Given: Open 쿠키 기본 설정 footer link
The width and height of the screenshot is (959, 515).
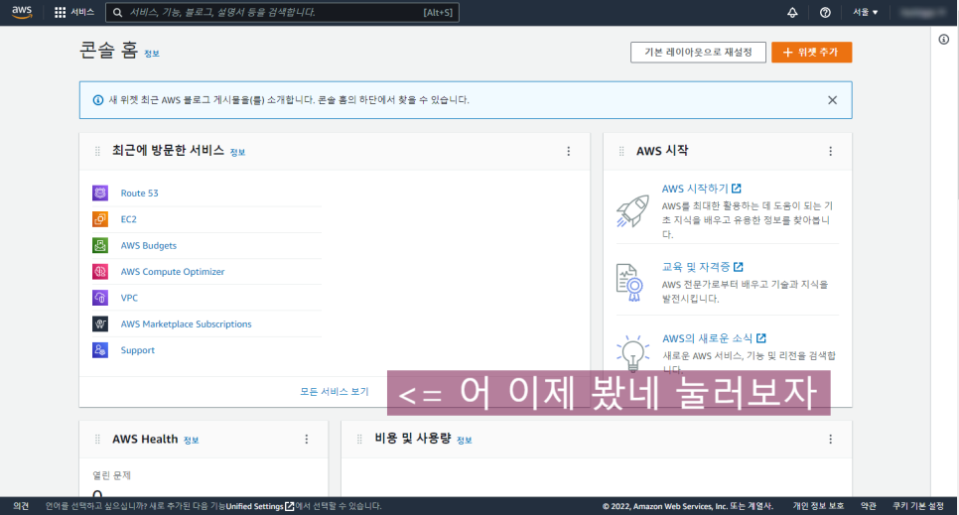Looking at the screenshot, I should pos(918,506).
